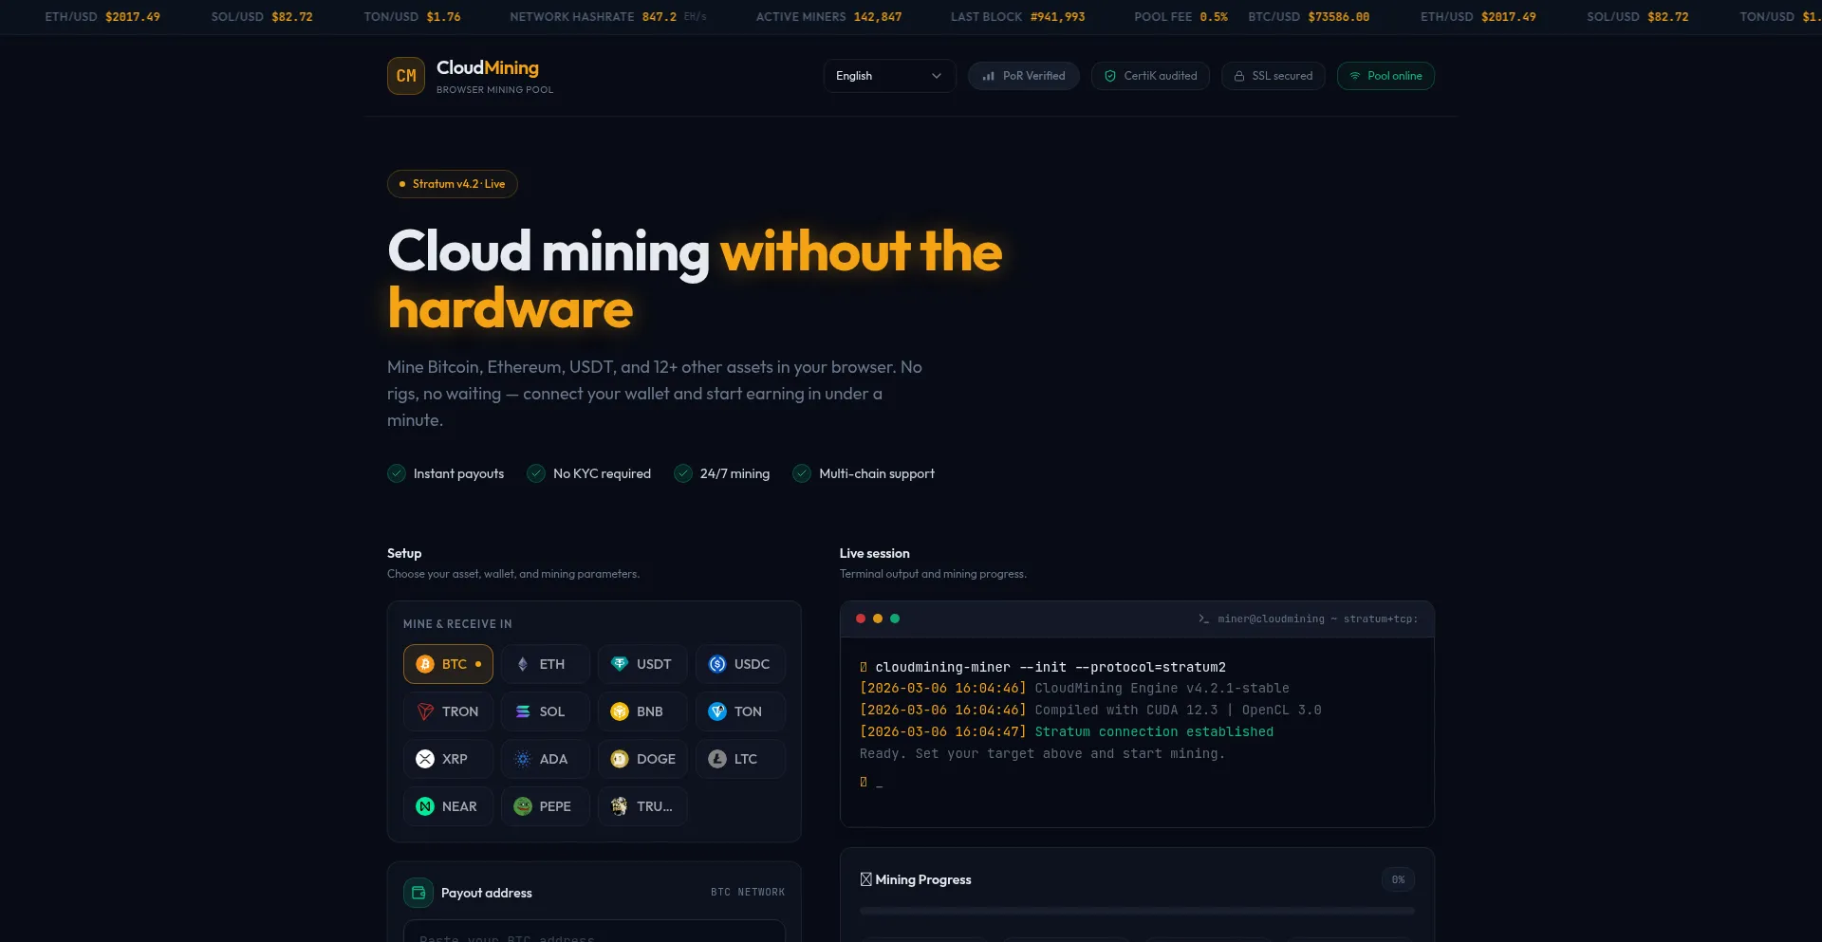This screenshot has width=1822, height=942.
Task: Choose the NEAR asset option
Action: coord(448,806)
